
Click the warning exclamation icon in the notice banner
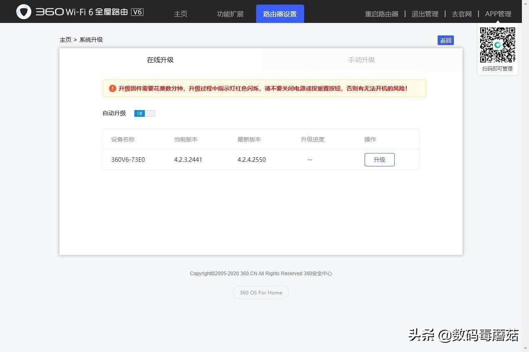click(113, 88)
